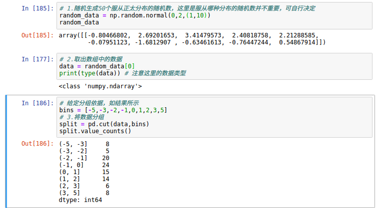Click the (-1, 0] row showing 24

(84, 165)
